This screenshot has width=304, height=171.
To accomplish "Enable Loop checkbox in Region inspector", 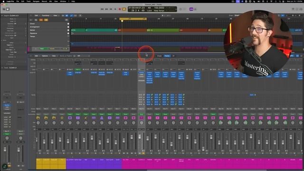I will pos(15,21).
